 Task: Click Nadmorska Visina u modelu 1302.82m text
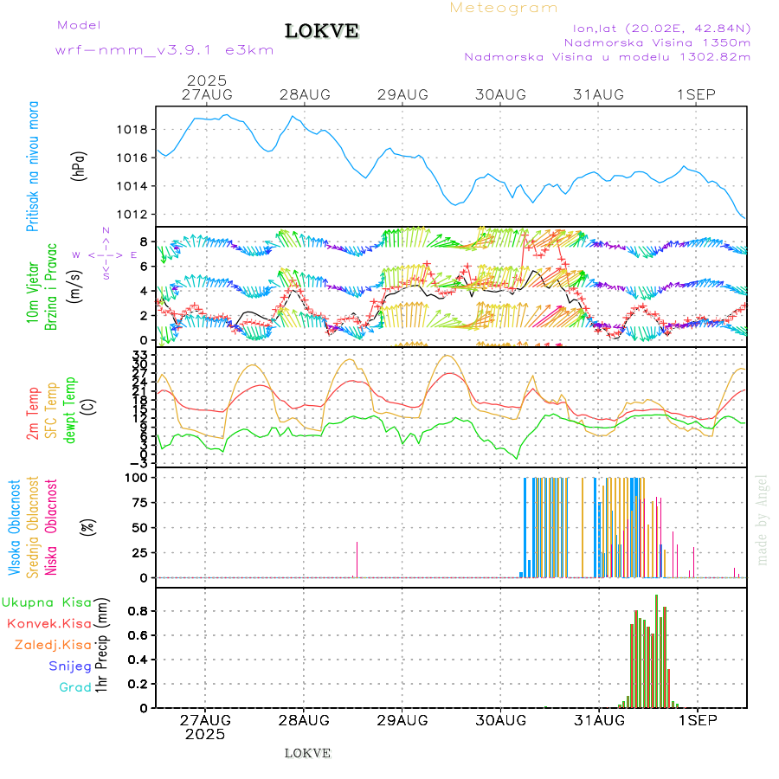click(607, 56)
